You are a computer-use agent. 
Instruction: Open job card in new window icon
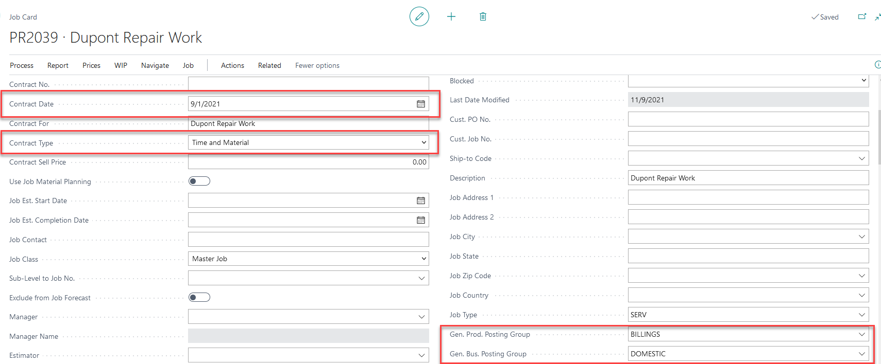point(861,17)
